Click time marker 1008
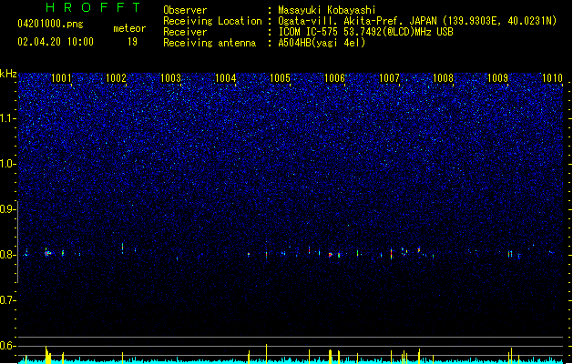The image size is (573, 364). pos(443,78)
